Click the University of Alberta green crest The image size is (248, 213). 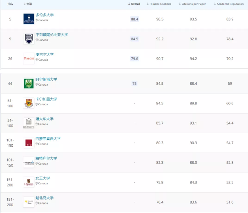(29, 84)
